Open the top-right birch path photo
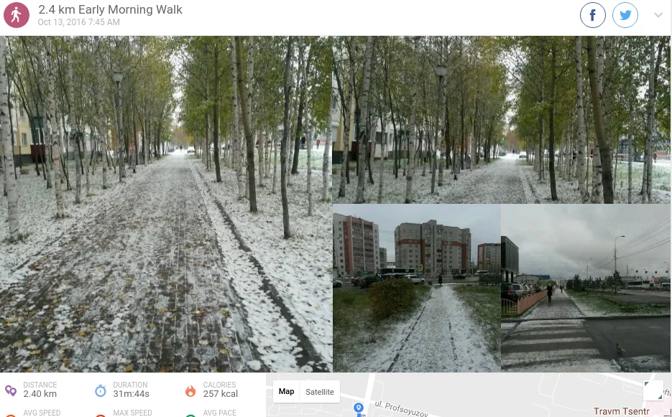Viewport: 672px width, 417px height. (x=502, y=119)
